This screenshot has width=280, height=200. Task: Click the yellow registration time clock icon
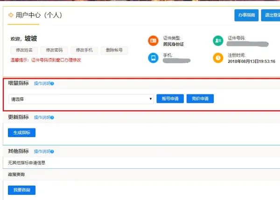[x=218, y=58]
